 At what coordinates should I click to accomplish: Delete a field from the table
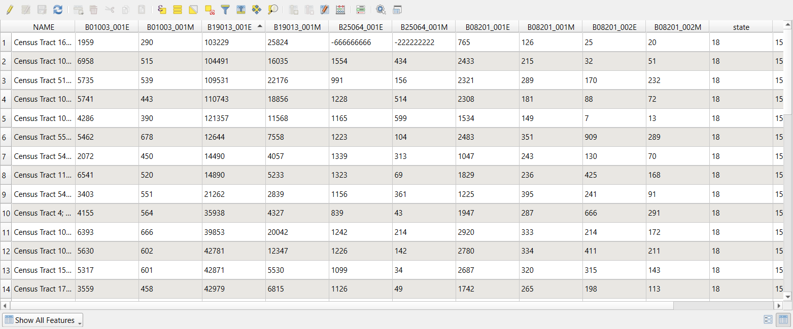309,10
